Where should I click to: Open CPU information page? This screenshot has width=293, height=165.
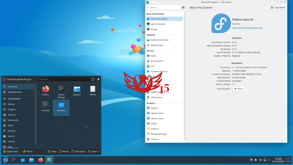pos(164,66)
